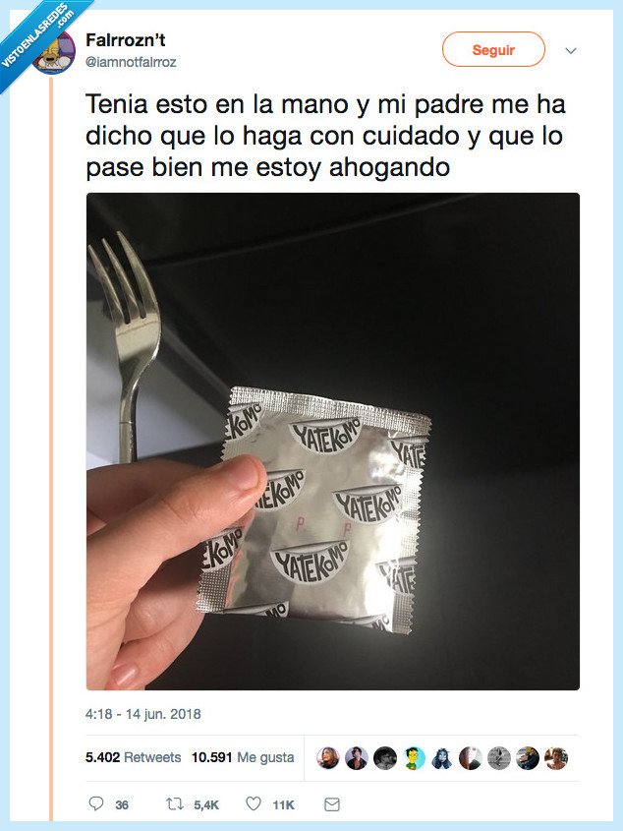View the 5.402 Retweets list
Viewport: 623px width, 831px height.
(x=133, y=757)
